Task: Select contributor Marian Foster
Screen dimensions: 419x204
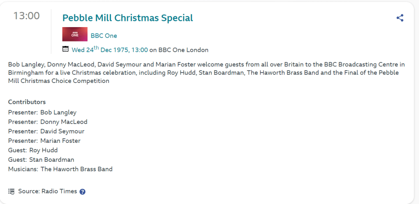Action: [60, 141]
